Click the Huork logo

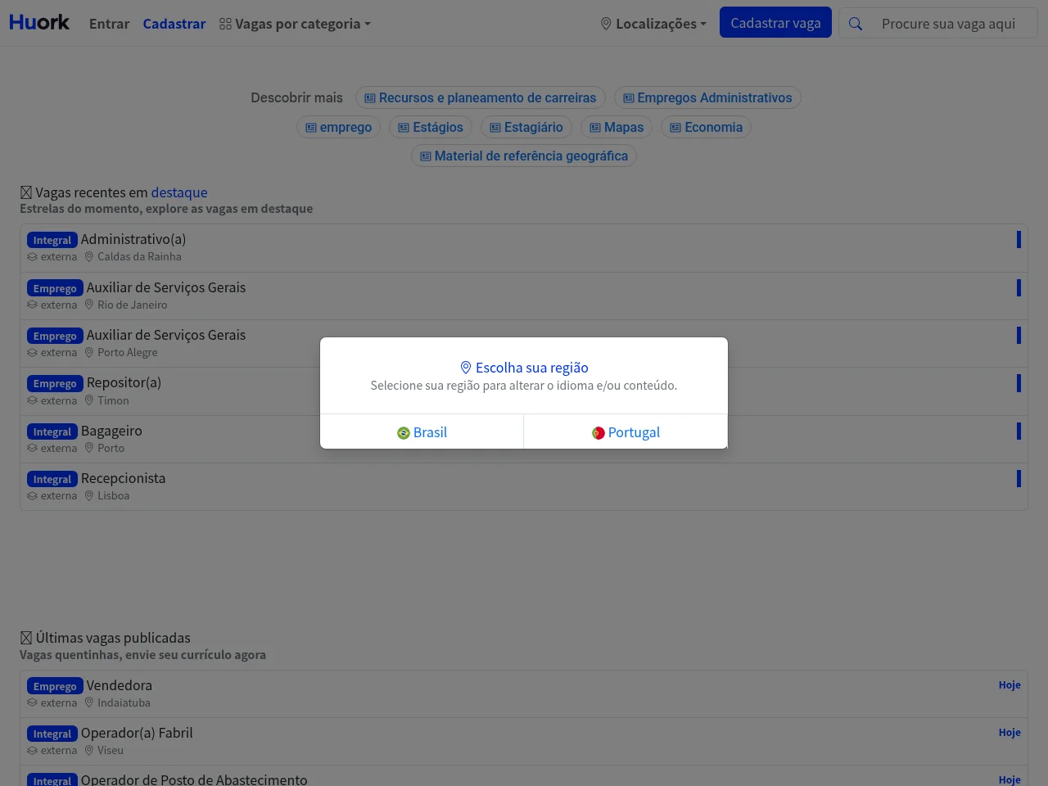click(39, 22)
